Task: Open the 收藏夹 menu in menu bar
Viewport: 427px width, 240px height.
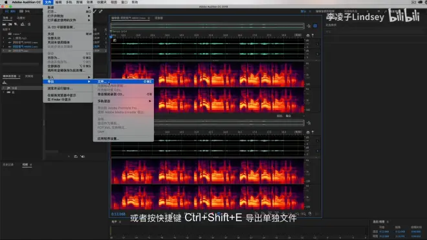Action: (x=102, y=2)
